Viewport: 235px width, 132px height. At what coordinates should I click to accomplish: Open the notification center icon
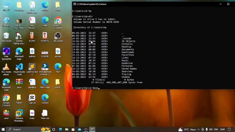[229, 129]
